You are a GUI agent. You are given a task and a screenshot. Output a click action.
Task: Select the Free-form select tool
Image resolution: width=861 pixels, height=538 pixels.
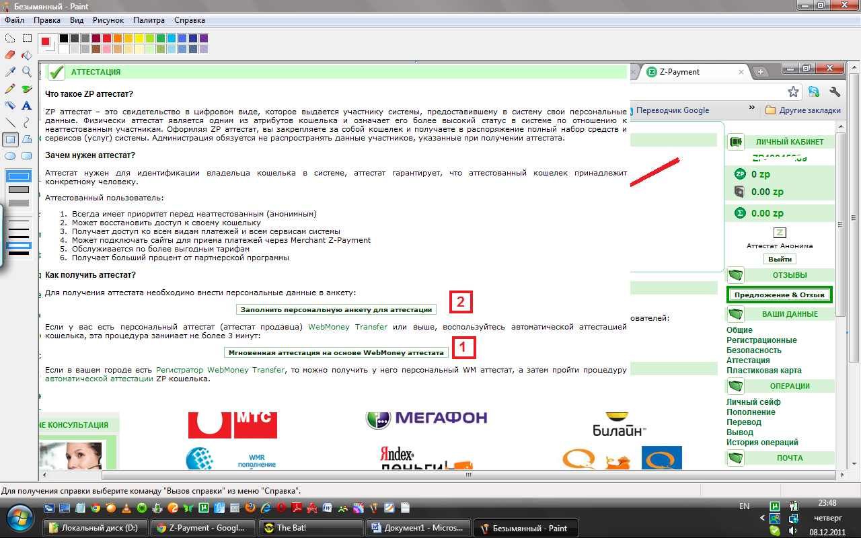tap(10, 38)
